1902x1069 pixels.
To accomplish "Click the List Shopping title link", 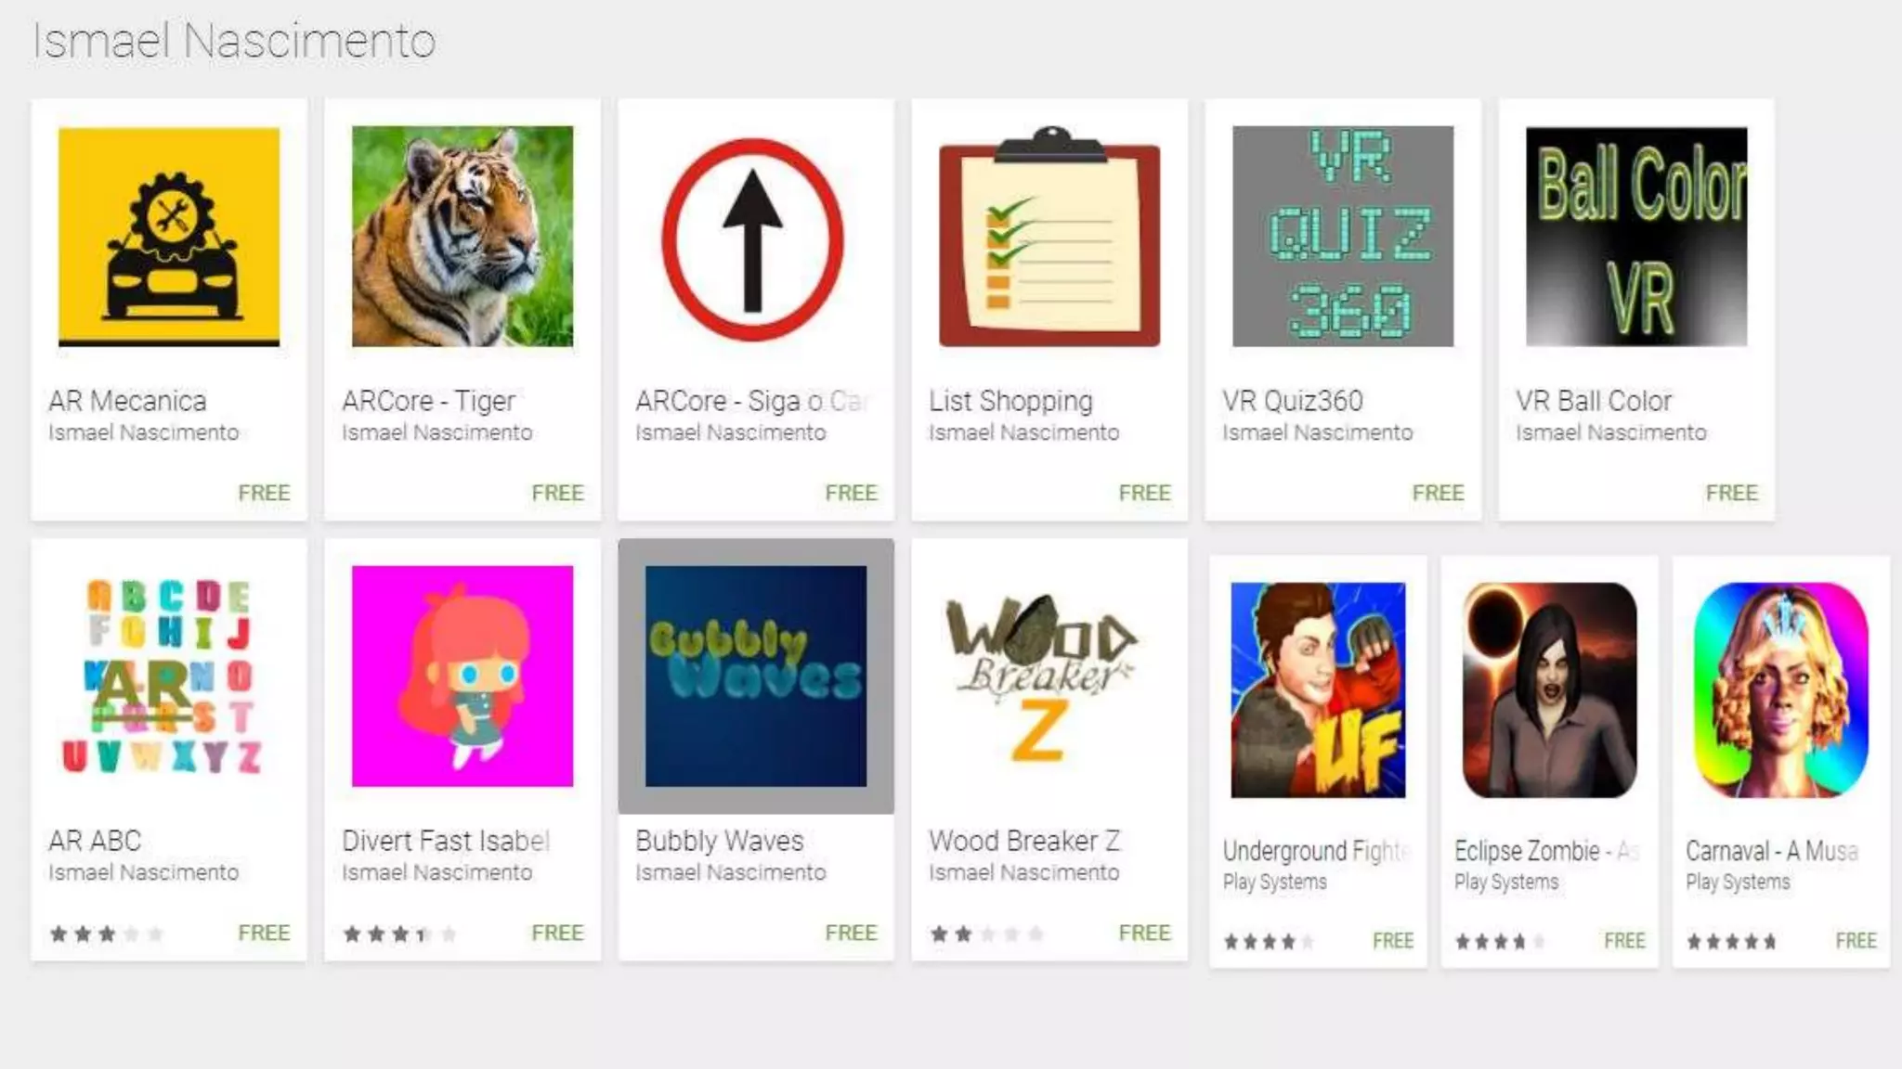I will click(x=1010, y=401).
